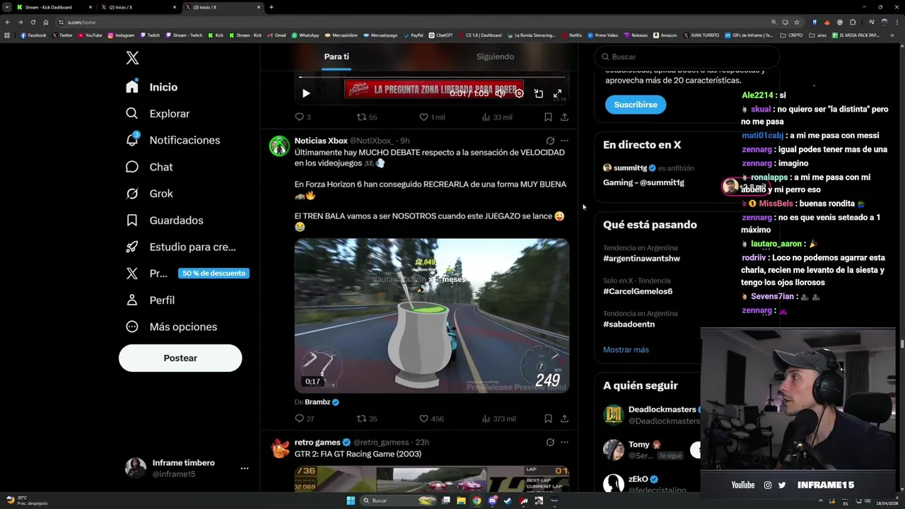Viewport: 905px width, 509px height.
Task: Open Más opciones in the sidebar
Action: (171, 327)
